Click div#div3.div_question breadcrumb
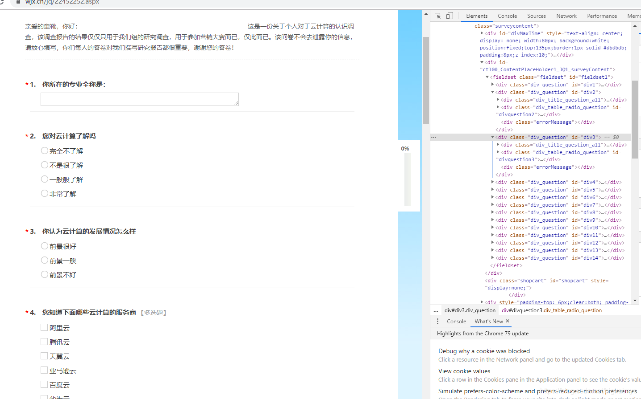641x399 pixels. [470, 310]
